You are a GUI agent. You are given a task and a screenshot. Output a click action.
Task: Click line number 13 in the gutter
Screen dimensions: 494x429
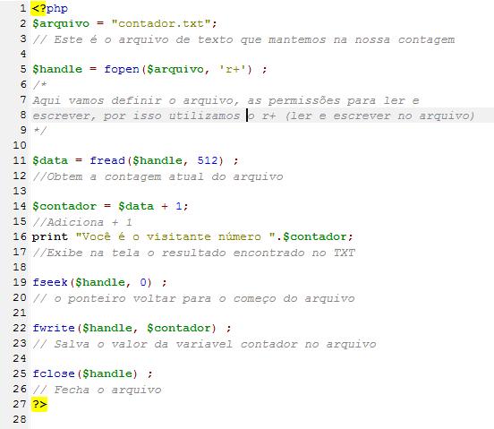tap(20, 191)
